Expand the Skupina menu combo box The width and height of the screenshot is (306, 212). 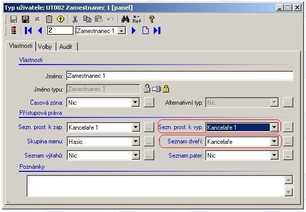(135, 142)
